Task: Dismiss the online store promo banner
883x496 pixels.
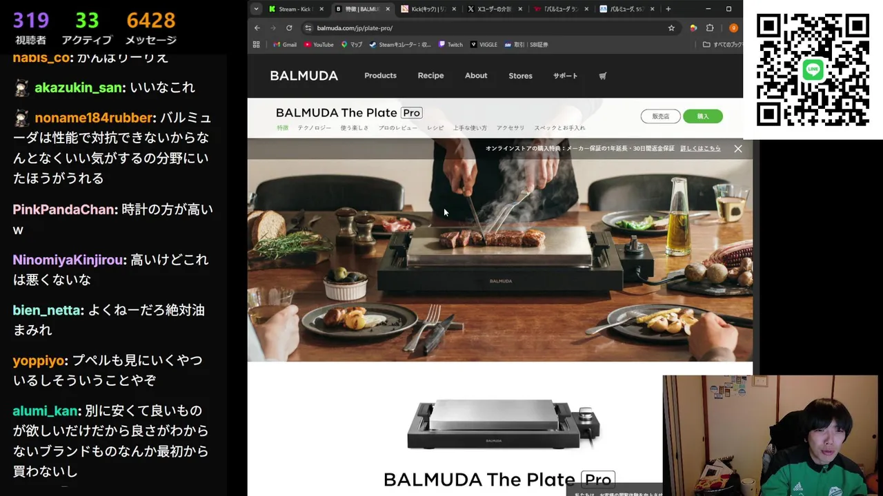Action: click(738, 149)
